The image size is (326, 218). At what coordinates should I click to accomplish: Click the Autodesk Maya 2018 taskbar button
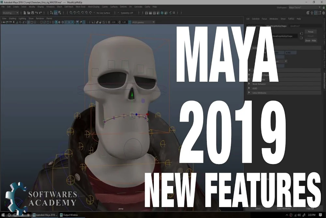click(45, 215)
